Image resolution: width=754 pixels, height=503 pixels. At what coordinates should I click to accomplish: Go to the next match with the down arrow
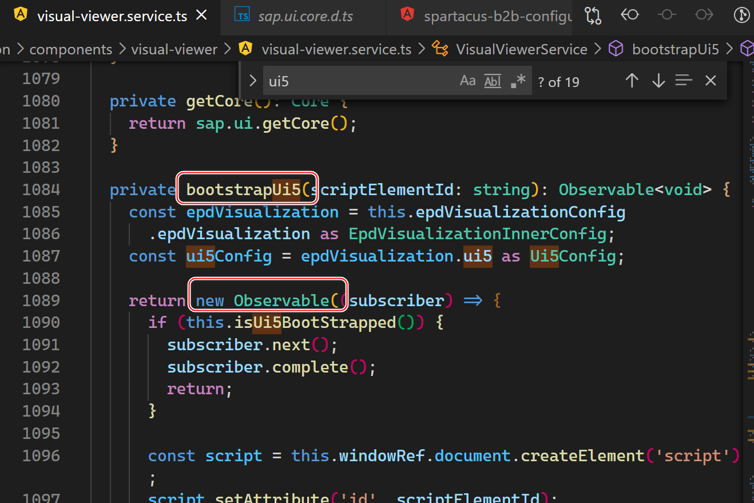(658, 81)
